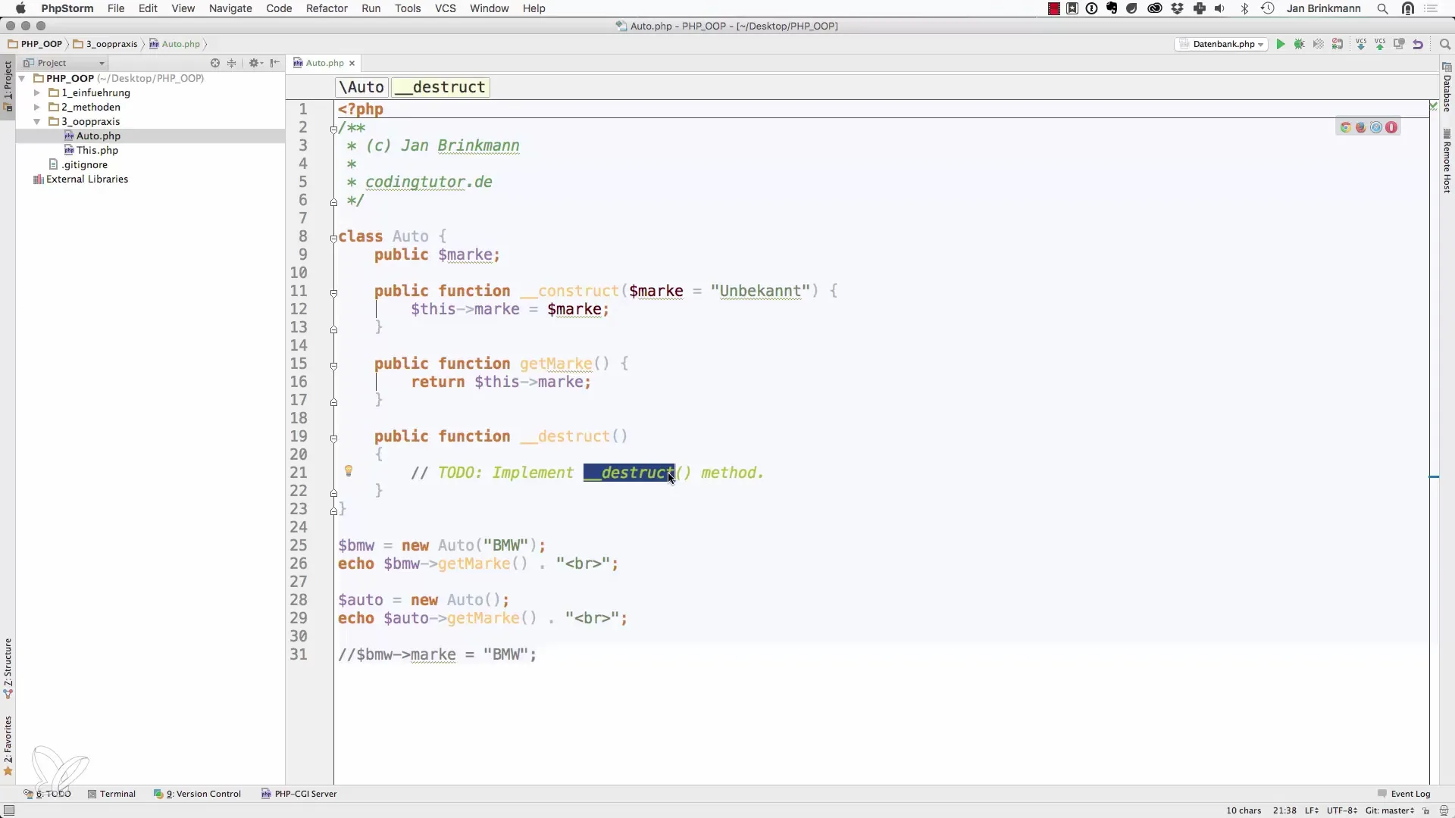Toggle the Favorites side panel
The width and height of the screenshot is (1455, 818).
pyautogui.click(x=8, y=746)
